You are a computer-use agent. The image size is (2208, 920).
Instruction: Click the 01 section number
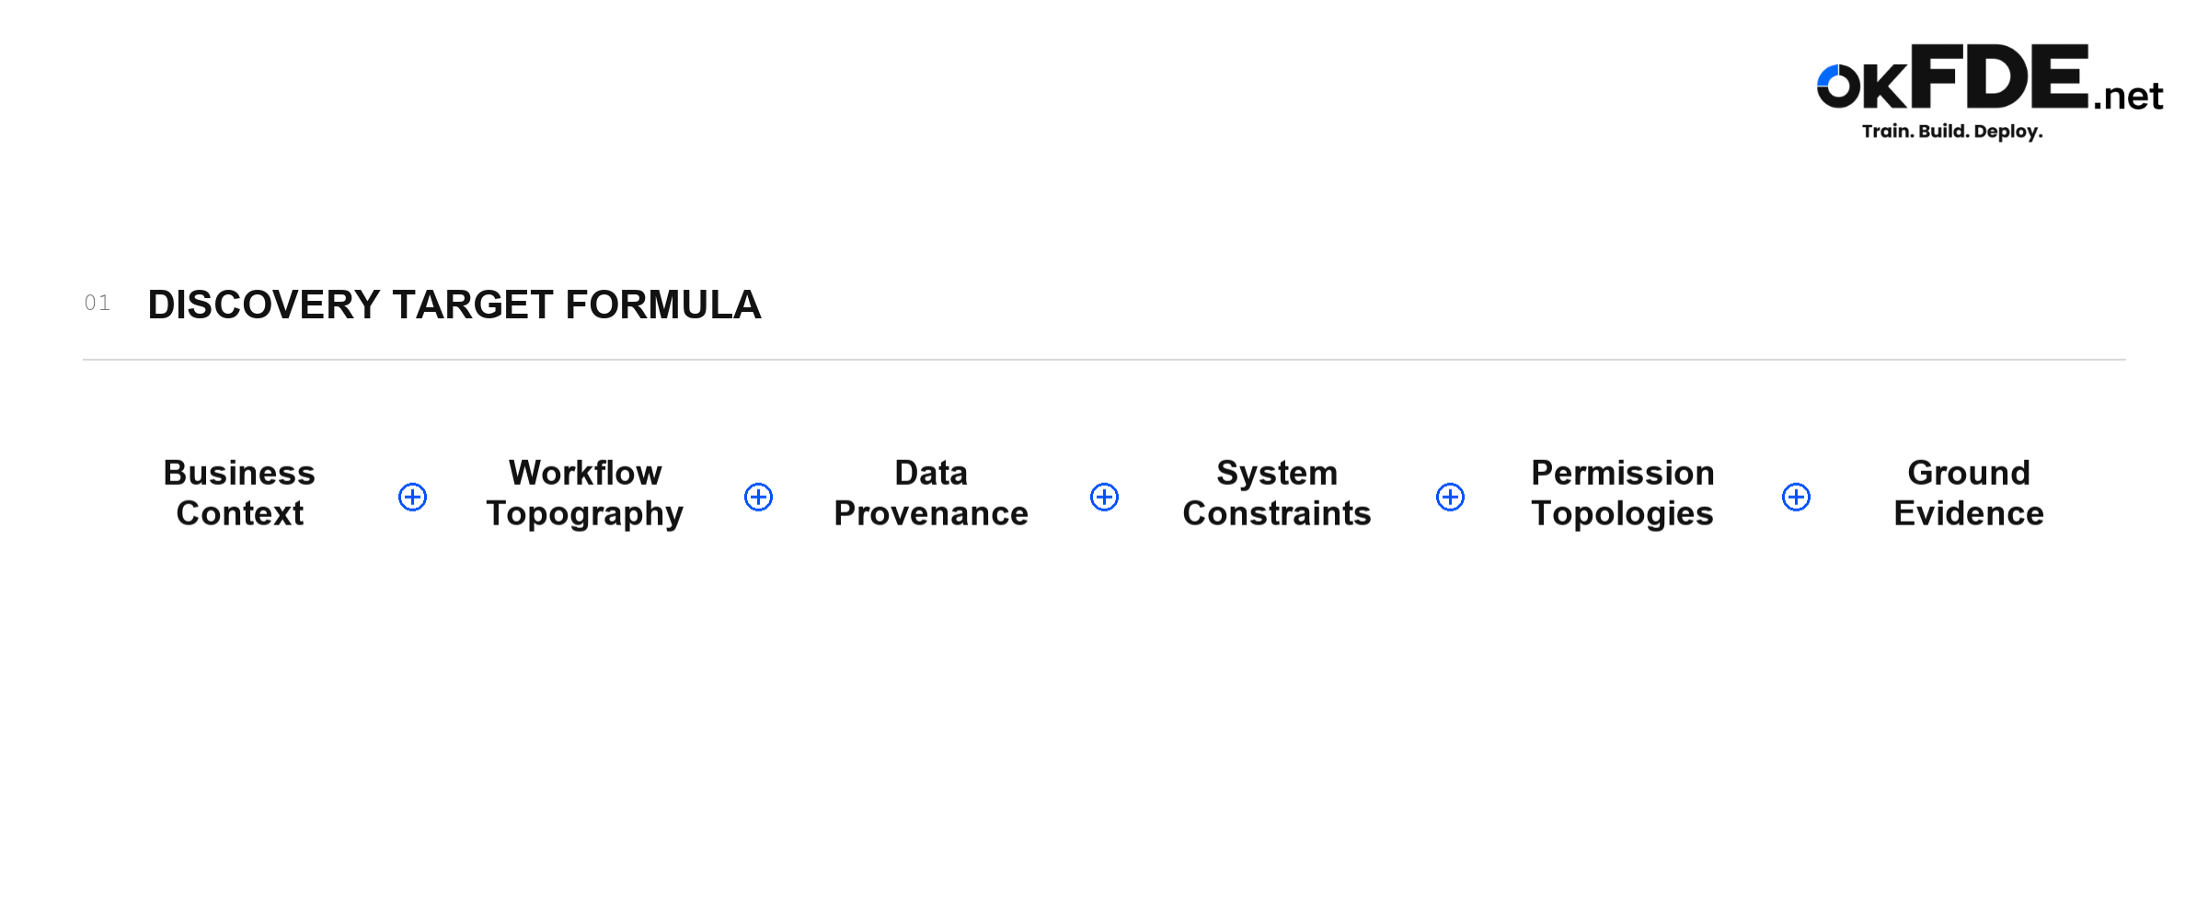click(x=98, y=303)
